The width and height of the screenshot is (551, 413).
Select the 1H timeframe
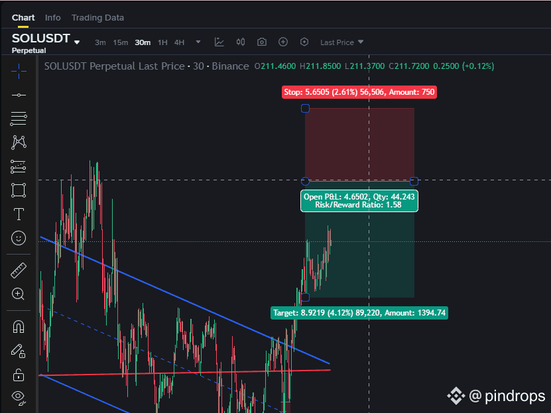point(162,42)
